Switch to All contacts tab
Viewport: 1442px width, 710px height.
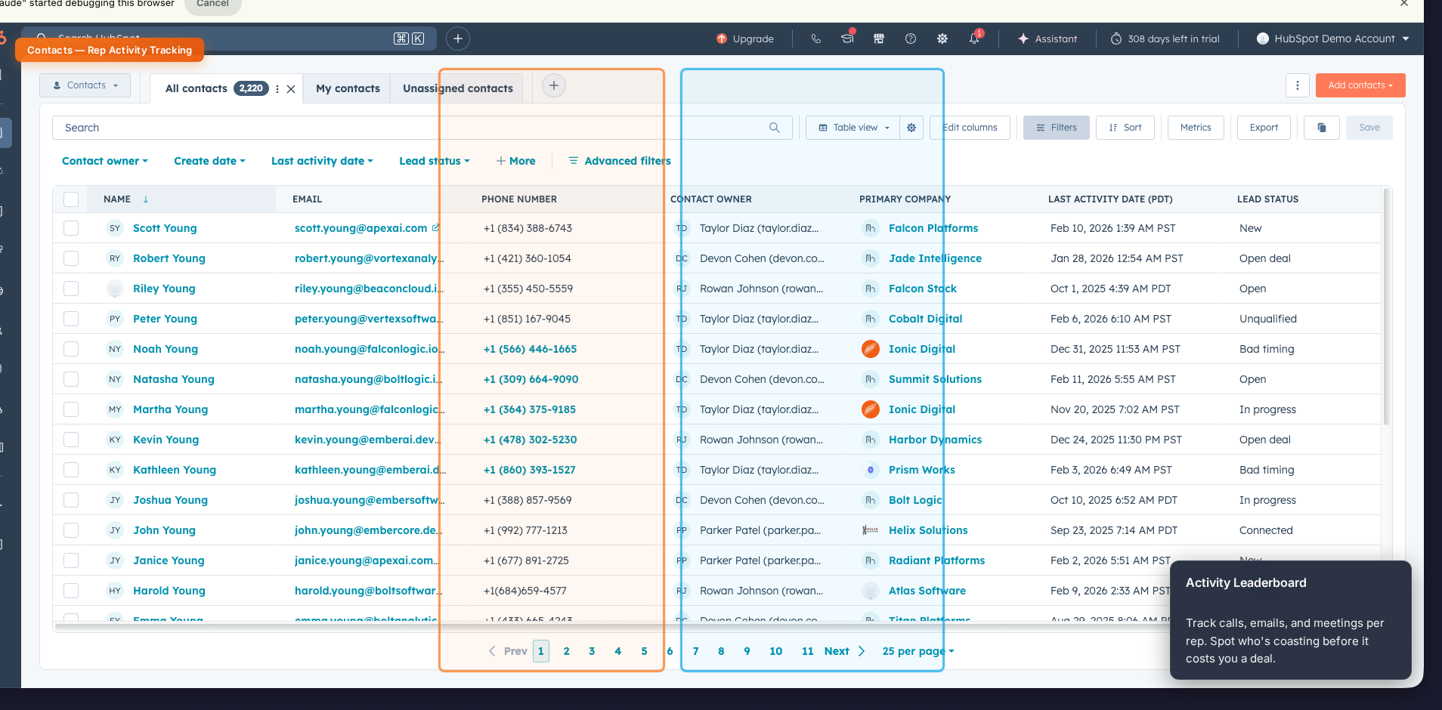[196, 88]
